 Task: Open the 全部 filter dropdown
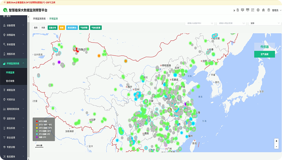264,23
